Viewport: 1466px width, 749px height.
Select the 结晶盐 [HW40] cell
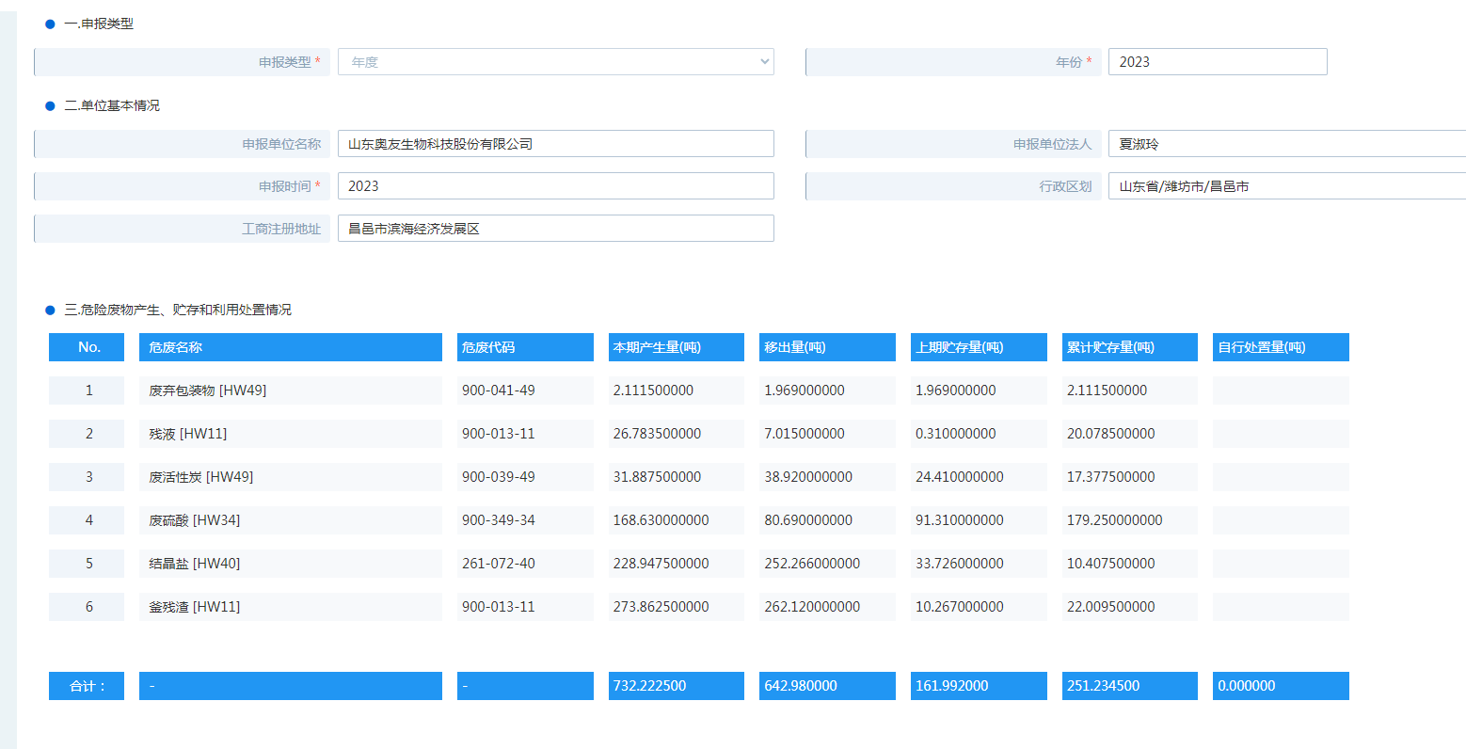click(x=291, y=564)
